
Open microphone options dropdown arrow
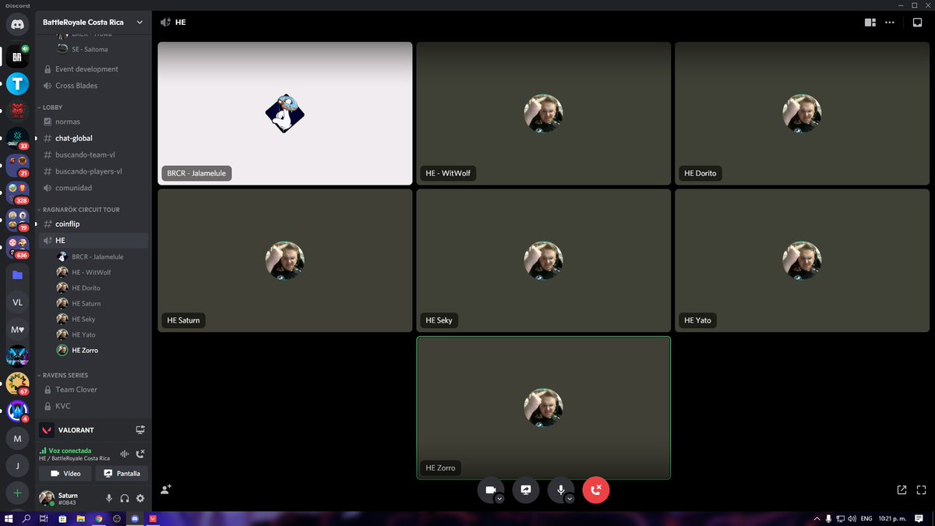[x=570, y=499]
